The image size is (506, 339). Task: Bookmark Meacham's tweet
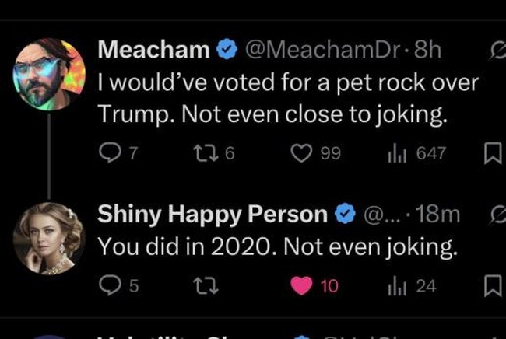(x=493, y=152)
